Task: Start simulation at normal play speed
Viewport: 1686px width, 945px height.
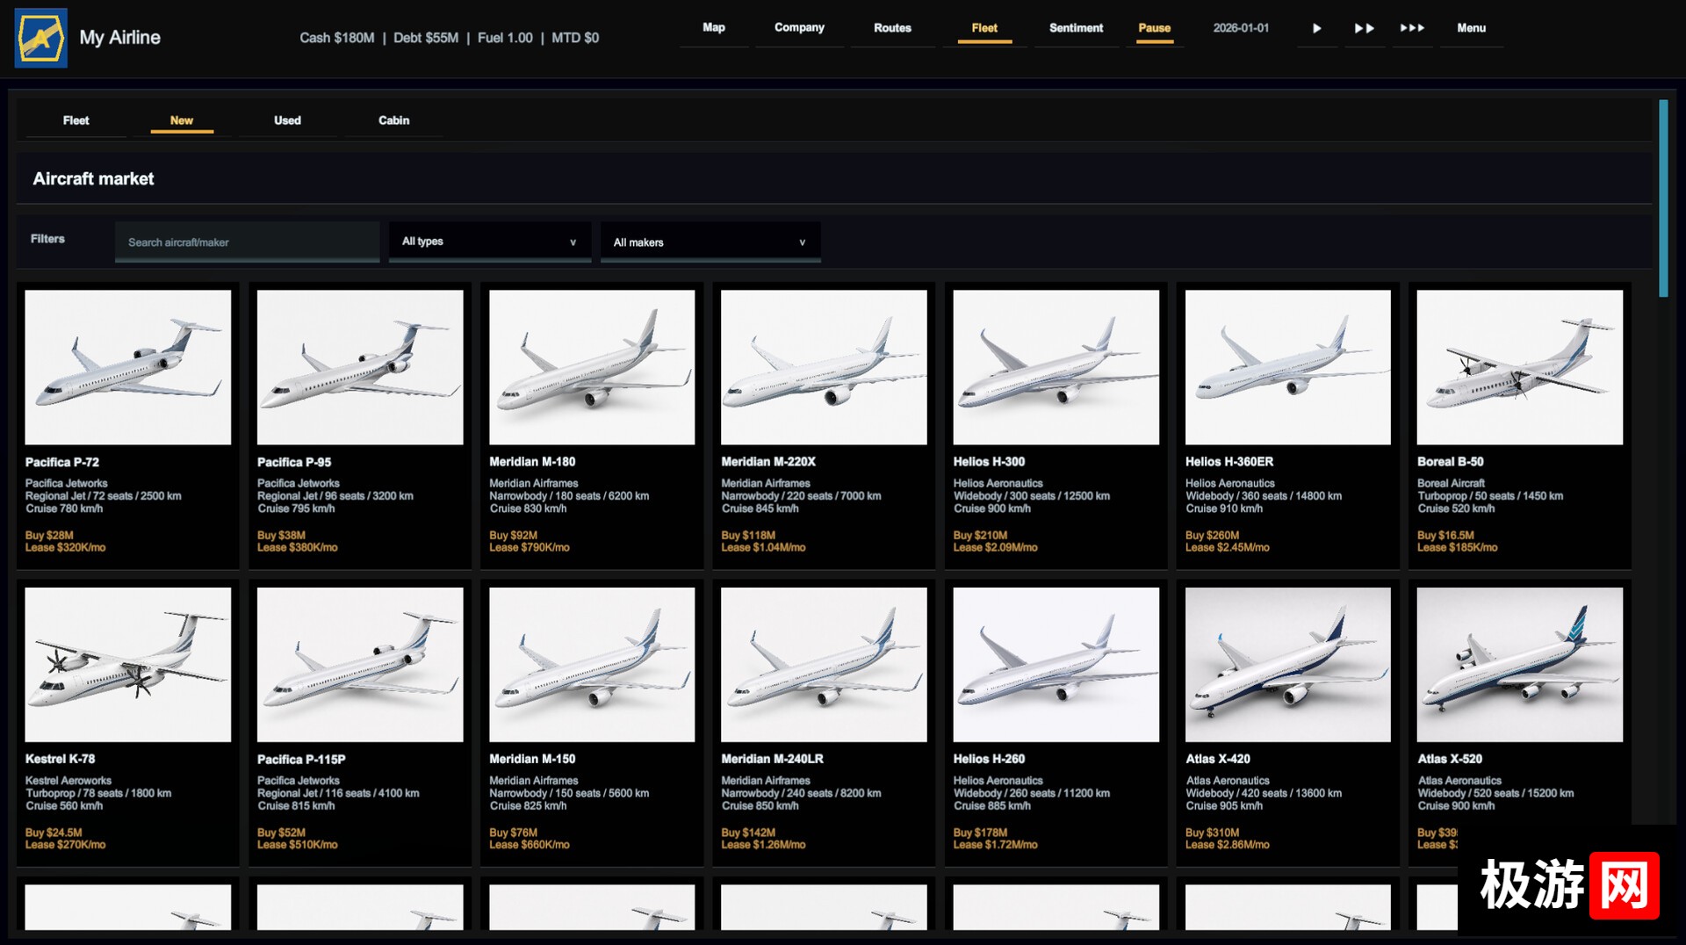Action: click(x=1316, y=28)
